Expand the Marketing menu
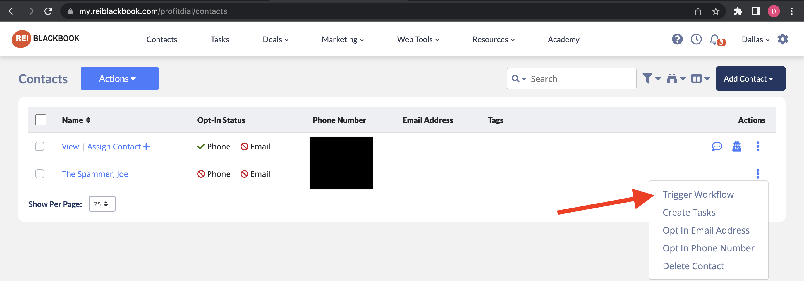The width and height of the screenshot is (804, 281). pyautogui.click(x=343, y=39)
